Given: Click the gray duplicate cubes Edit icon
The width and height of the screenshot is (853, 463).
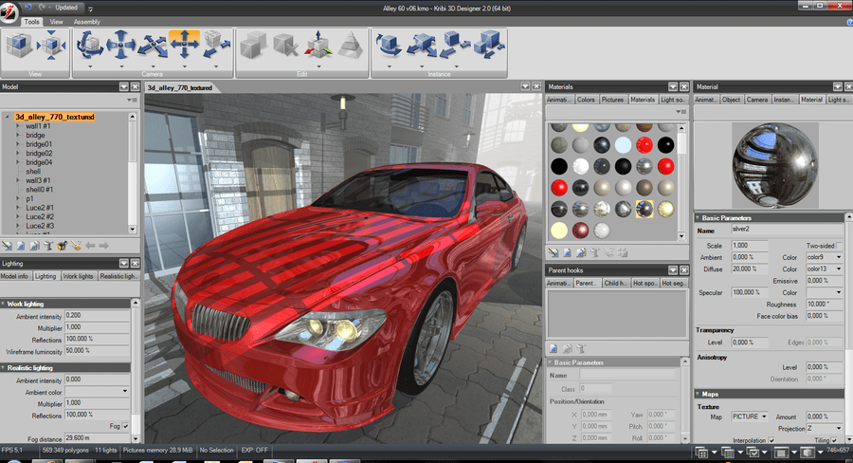Looking at the screenshot, I should (253, 45).
